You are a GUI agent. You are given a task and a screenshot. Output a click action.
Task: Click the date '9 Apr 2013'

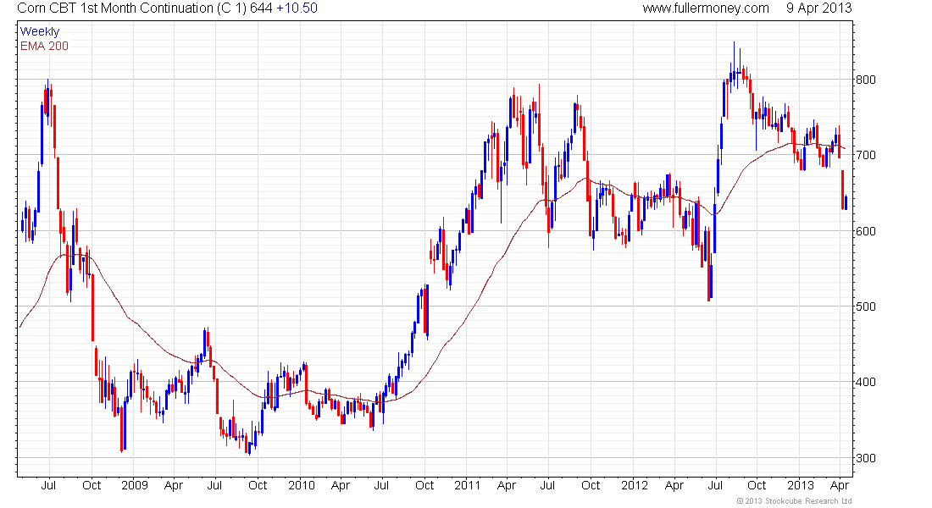(818, 8)
